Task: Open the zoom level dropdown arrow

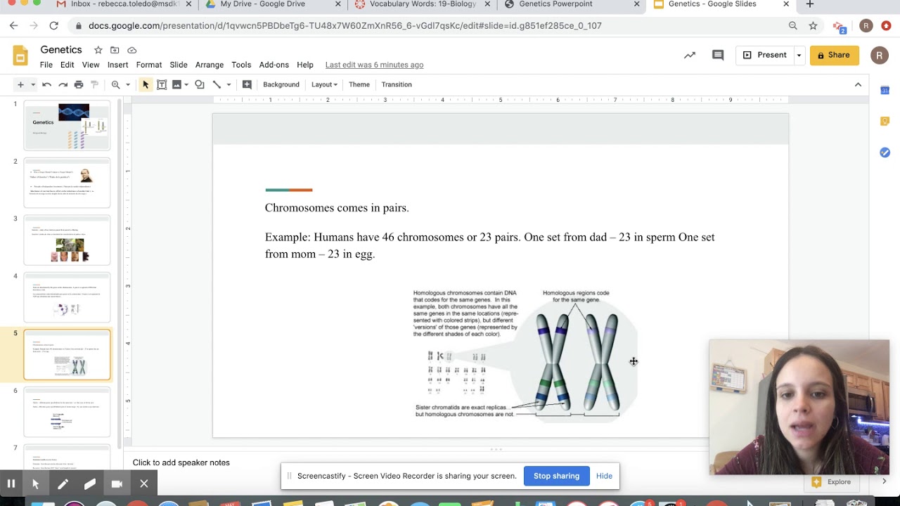Action: pyautogui.click(x=128, y=85)
